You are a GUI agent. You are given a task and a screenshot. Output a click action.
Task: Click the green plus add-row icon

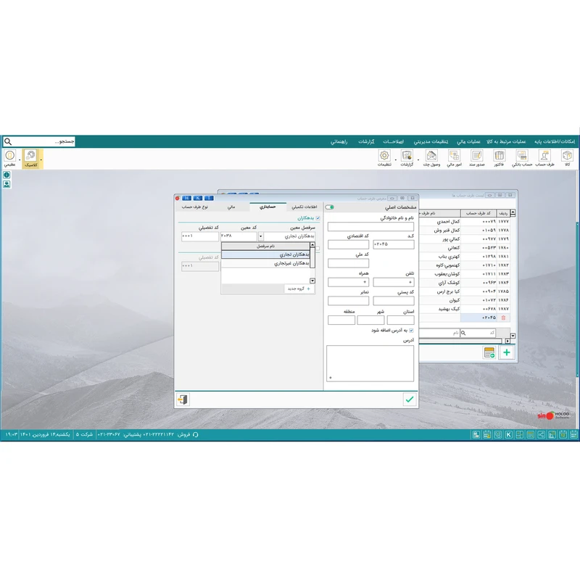point(507,352)
